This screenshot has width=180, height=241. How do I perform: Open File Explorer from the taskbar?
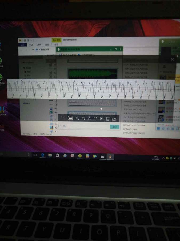(50, 155)
